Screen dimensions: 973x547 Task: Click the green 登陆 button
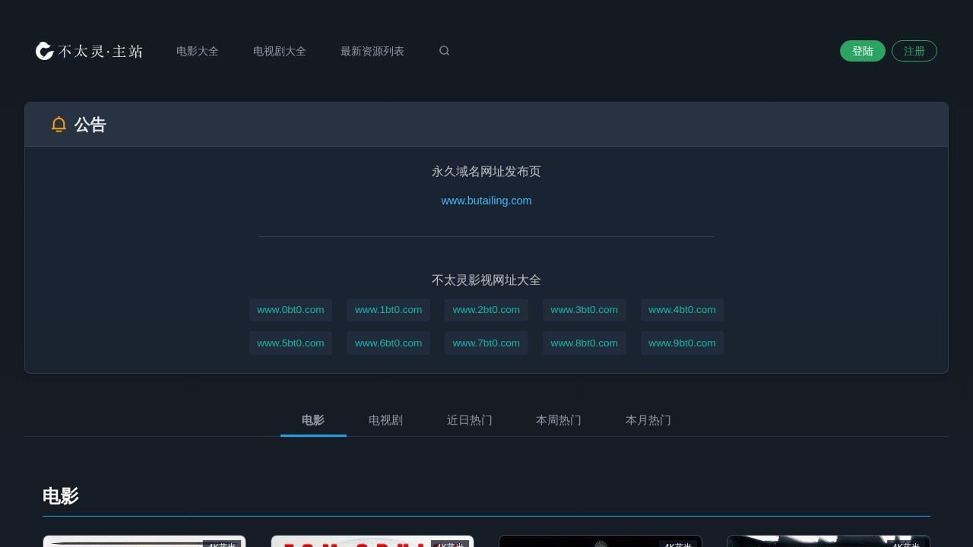(863, 51)
